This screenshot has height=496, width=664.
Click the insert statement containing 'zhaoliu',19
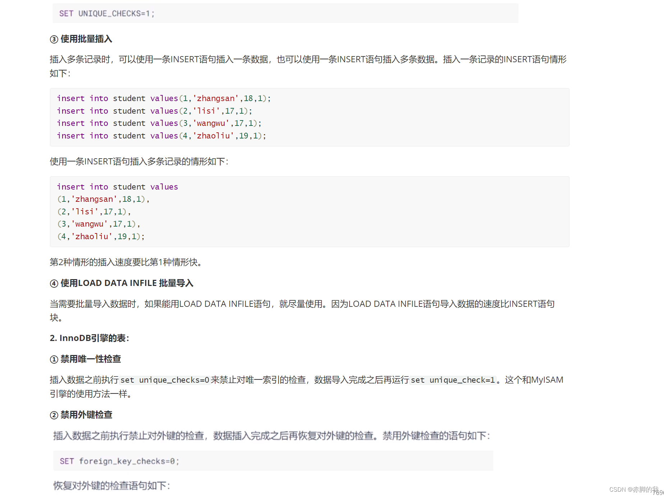tap(161, 136)
